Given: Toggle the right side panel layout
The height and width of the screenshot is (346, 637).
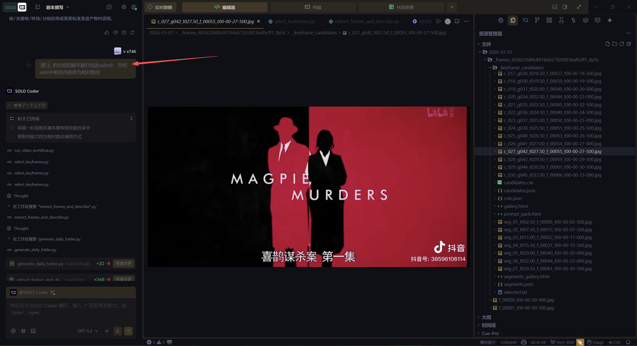Looking at the screenshot, I should coord(565,7).
